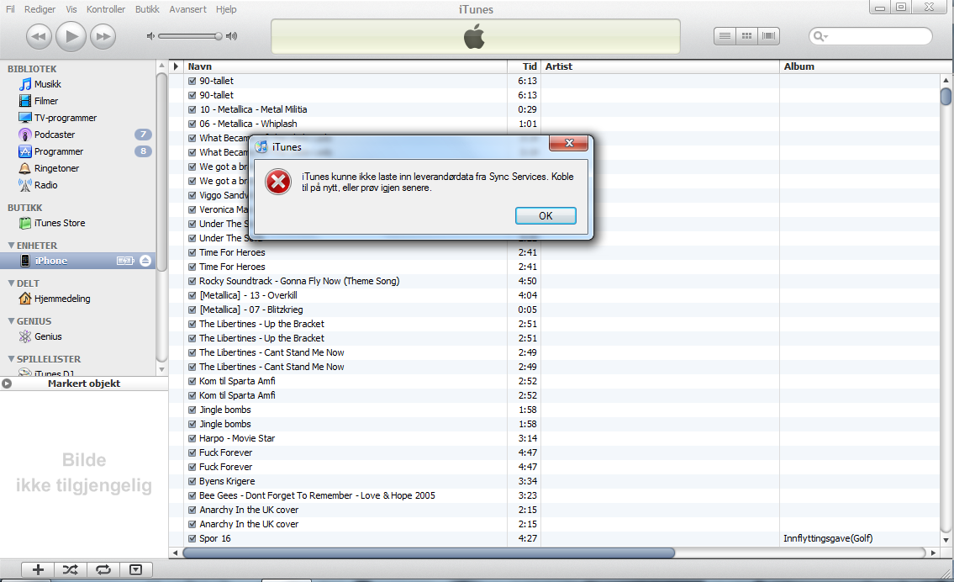Uncheck [Metallica] - 13 - Overkill checkbox

click(192, 295)
